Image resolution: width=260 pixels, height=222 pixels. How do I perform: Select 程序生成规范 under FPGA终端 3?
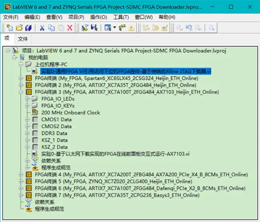coord(56,168)
